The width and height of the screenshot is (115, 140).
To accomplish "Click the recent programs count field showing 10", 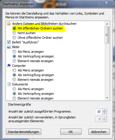I will [x=99, y=111].
